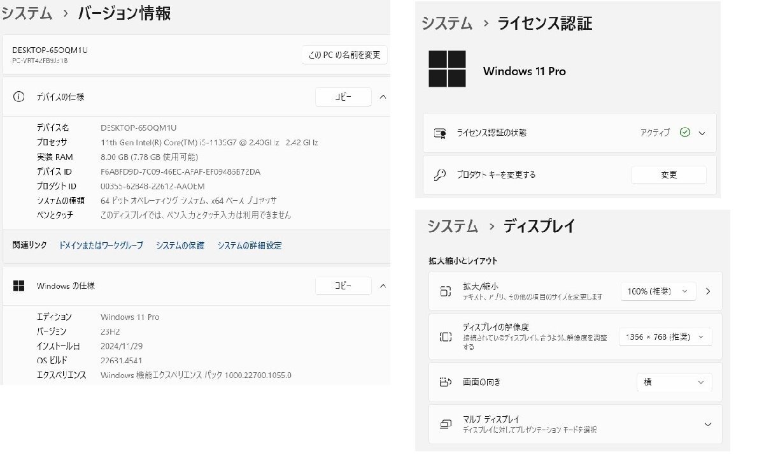This screenshot has width=764, height=457.
Task: Open システムの保護 link
Action: coord(180,245)
